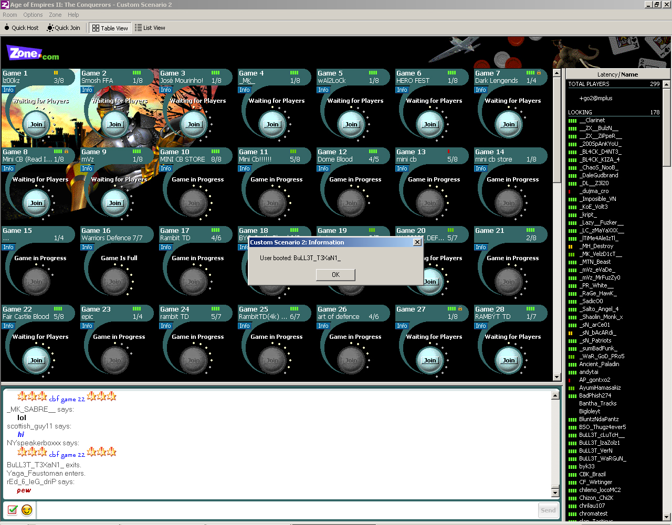Click the Quick Join toolbar button
The width and height of the screenshot is (672, 525).
click(64, 28)
